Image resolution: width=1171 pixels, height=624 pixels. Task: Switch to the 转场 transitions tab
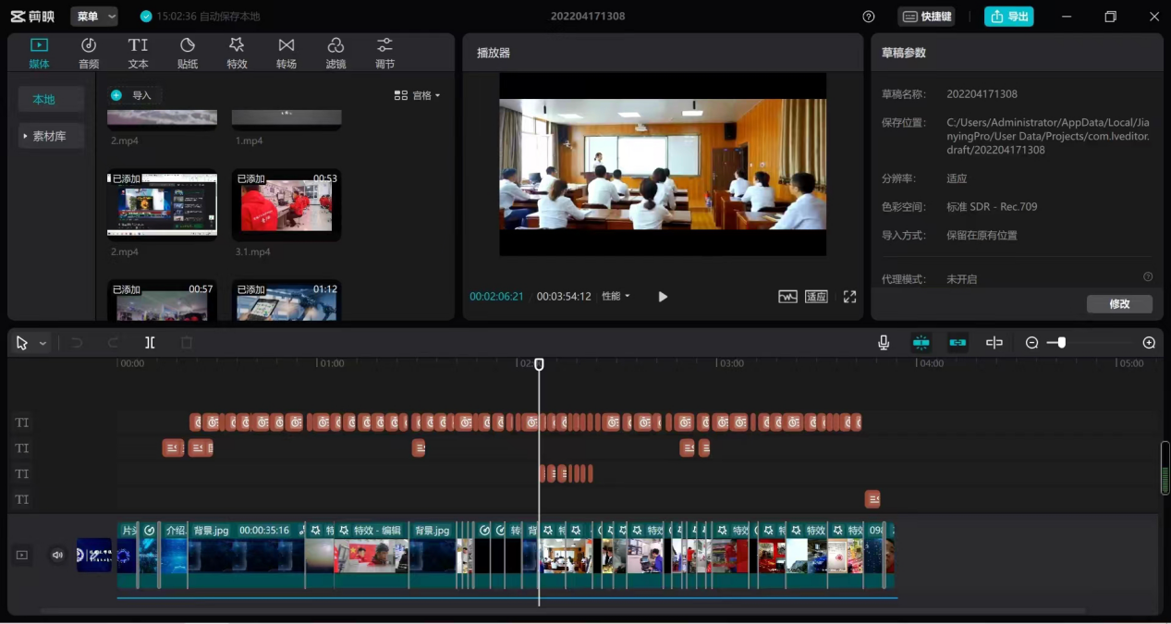287,54
